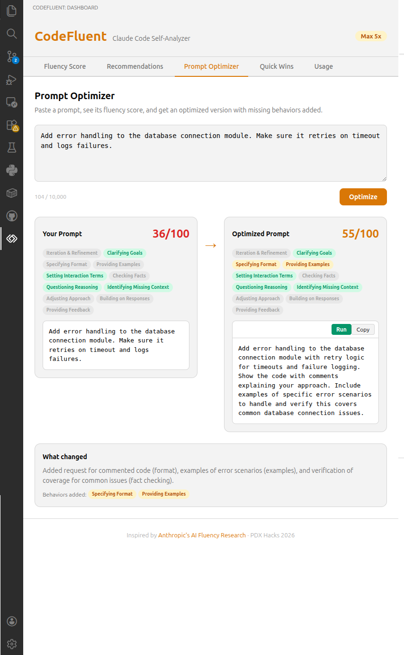Click Identifying Missing Context tag under Your Prompt

(x=138, y=287)
